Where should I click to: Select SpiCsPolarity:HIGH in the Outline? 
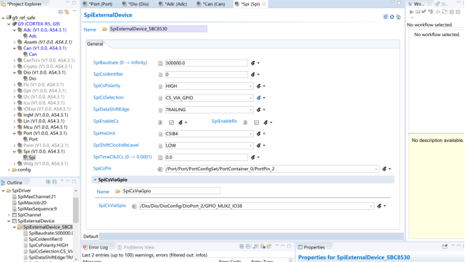[48, 245]
